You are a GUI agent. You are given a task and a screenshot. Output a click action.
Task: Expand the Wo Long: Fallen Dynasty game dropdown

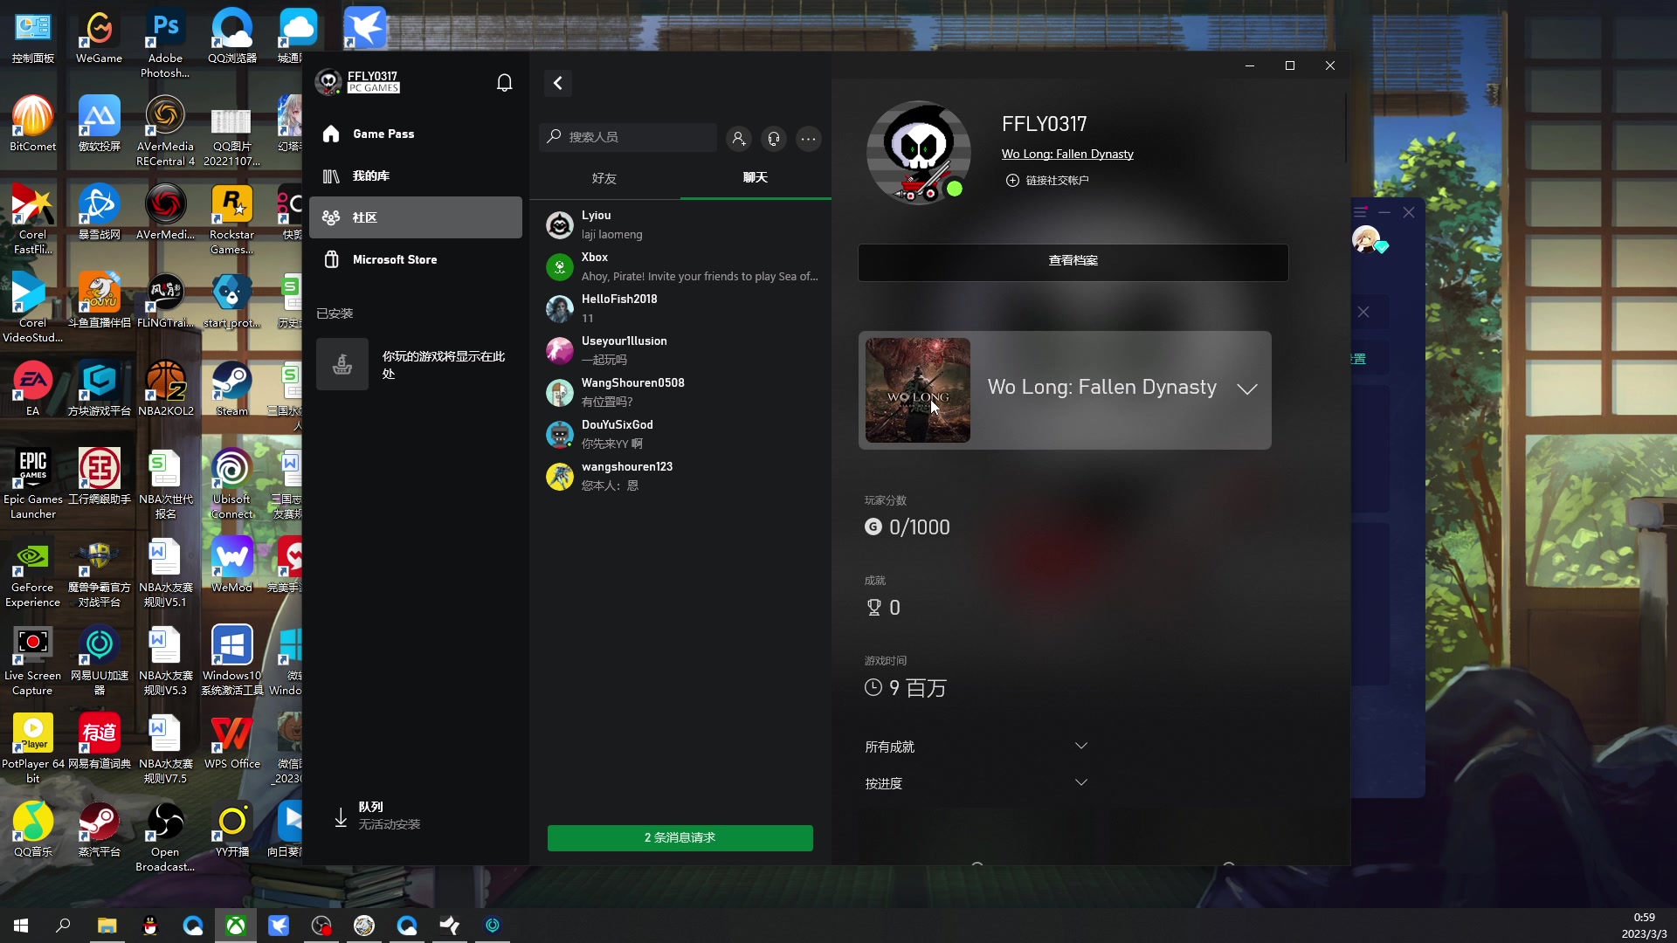point(1247,389)
